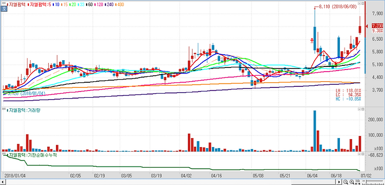Screen dimensions: 385x185
Task: Click the 03/05 date label
Action: [127, 175]
